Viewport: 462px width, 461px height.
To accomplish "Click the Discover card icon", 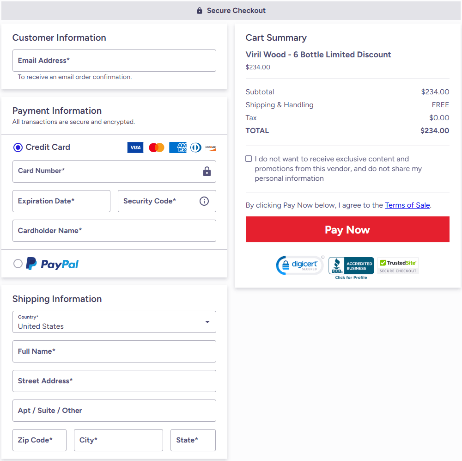I will click(x=211, y=148).
